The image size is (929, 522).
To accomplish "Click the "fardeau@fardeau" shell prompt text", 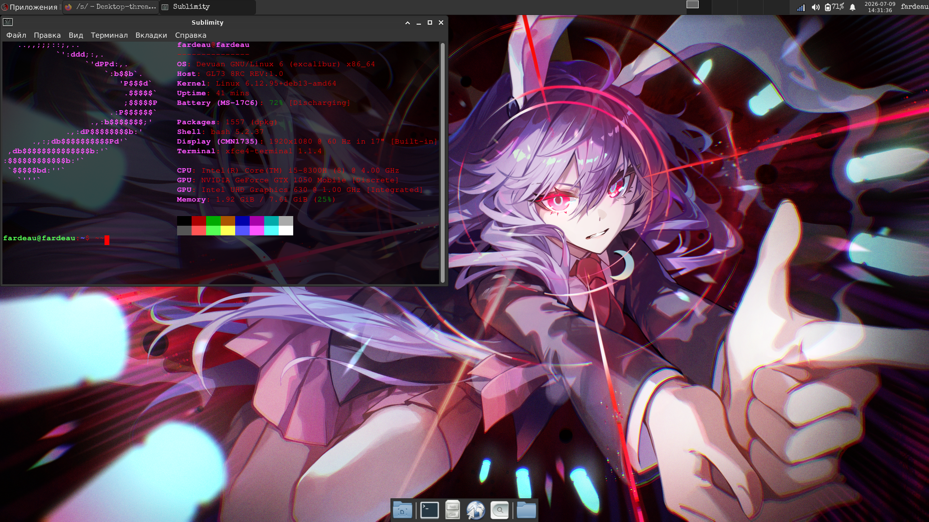I will [39, 238].
